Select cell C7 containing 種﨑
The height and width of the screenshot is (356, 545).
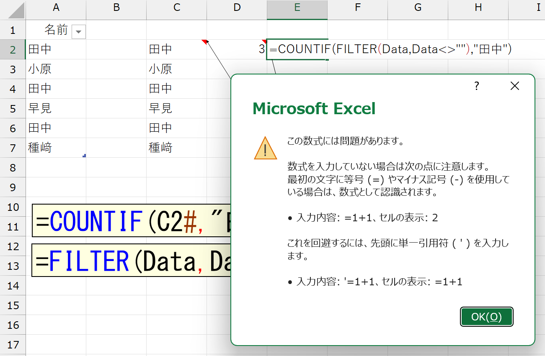point(176,148)
